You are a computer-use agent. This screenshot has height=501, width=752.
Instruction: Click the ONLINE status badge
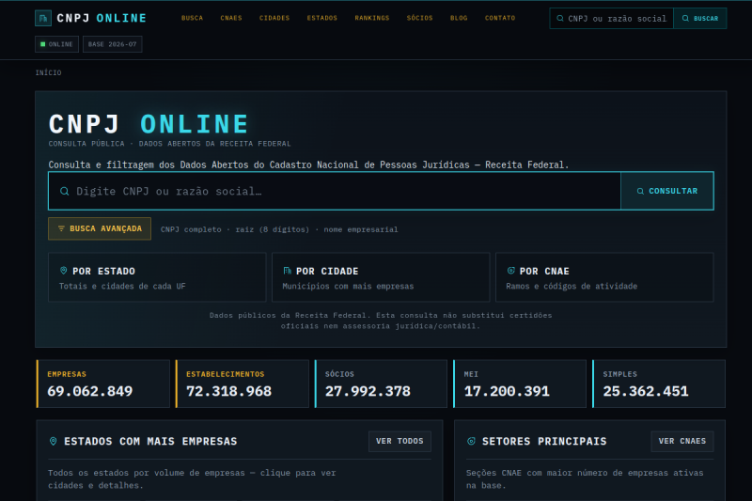click(x=56, y=44)
